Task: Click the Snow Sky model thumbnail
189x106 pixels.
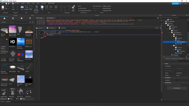Action: 29,54
